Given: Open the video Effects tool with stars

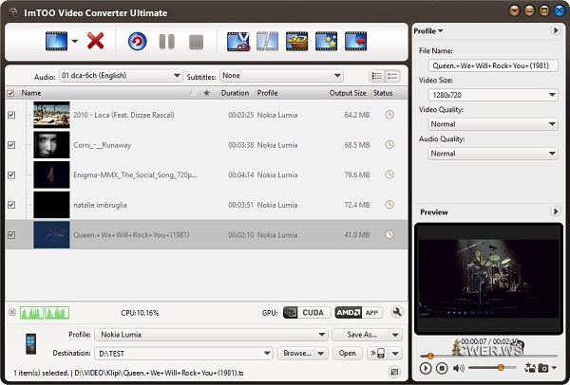Looking at the screenshot, I should tap(326, 41).
